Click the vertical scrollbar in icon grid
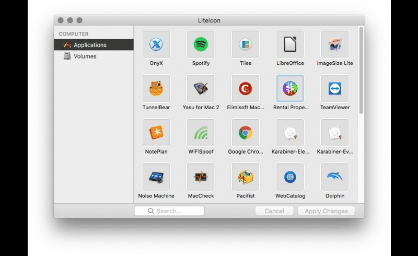Image resolution: width=418 pixels, height=256 pixels. click(x=361, y=71)
